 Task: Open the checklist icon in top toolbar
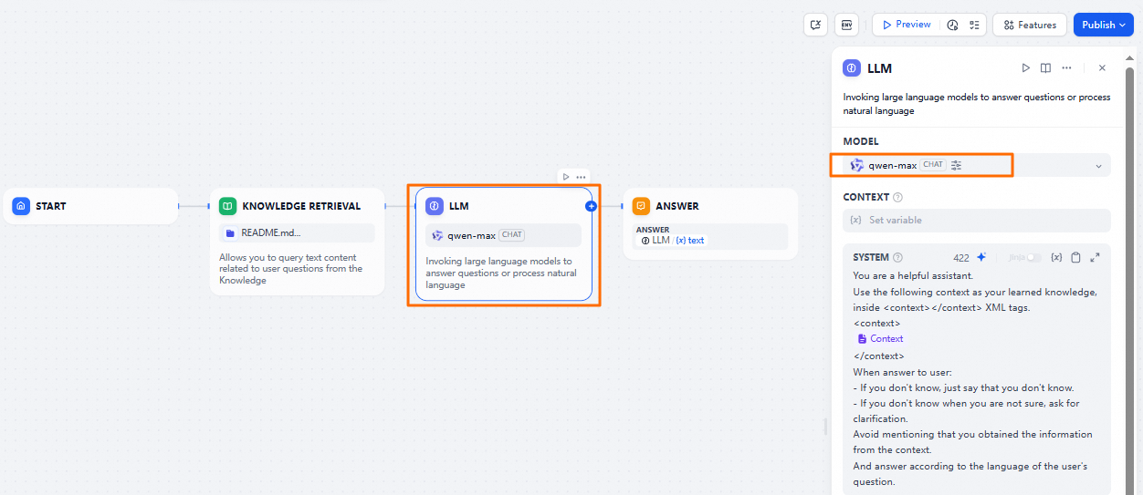[x=975, y=25]
